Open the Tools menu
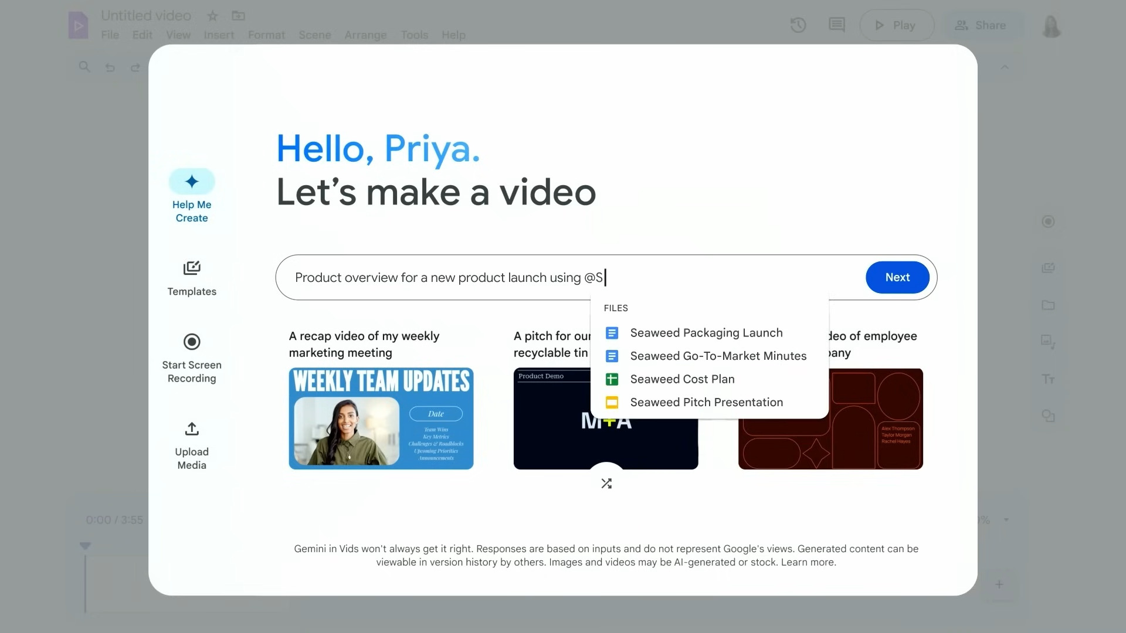This screenshot has height=633, width=1126. (414, 35)
